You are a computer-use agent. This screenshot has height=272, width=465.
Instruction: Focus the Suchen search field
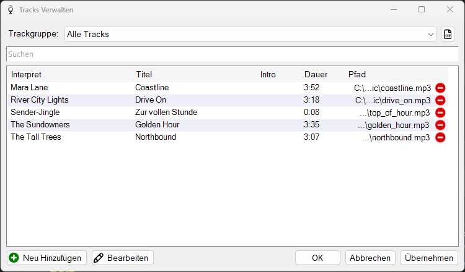pos(232,54)
